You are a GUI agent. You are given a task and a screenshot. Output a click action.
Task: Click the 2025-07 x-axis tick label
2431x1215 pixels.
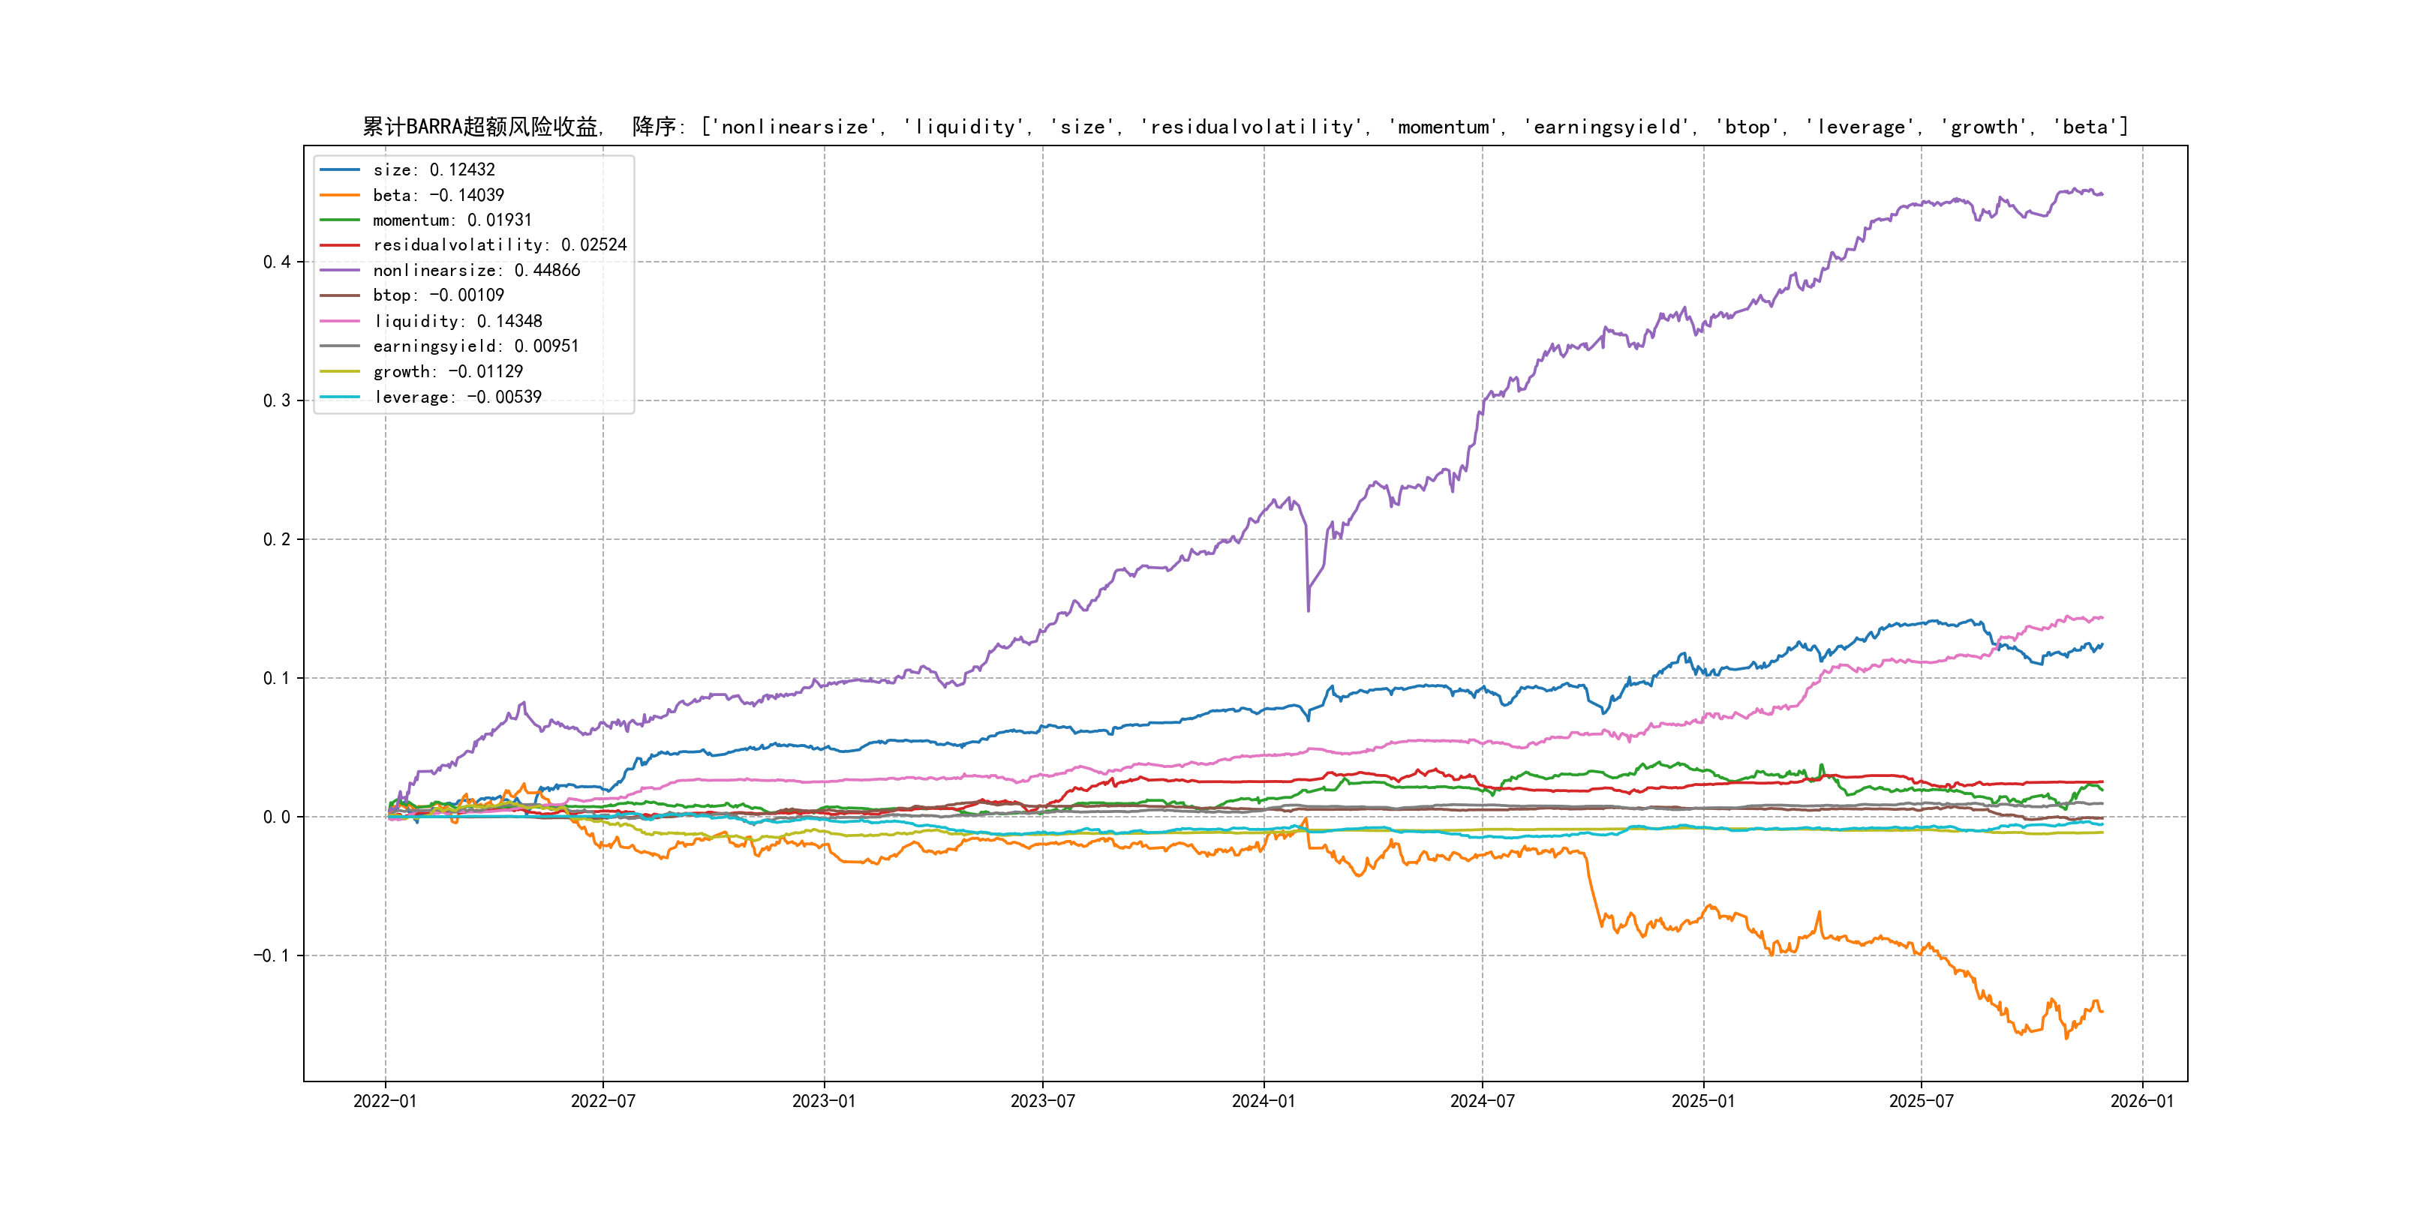tap(1921, 1102)
